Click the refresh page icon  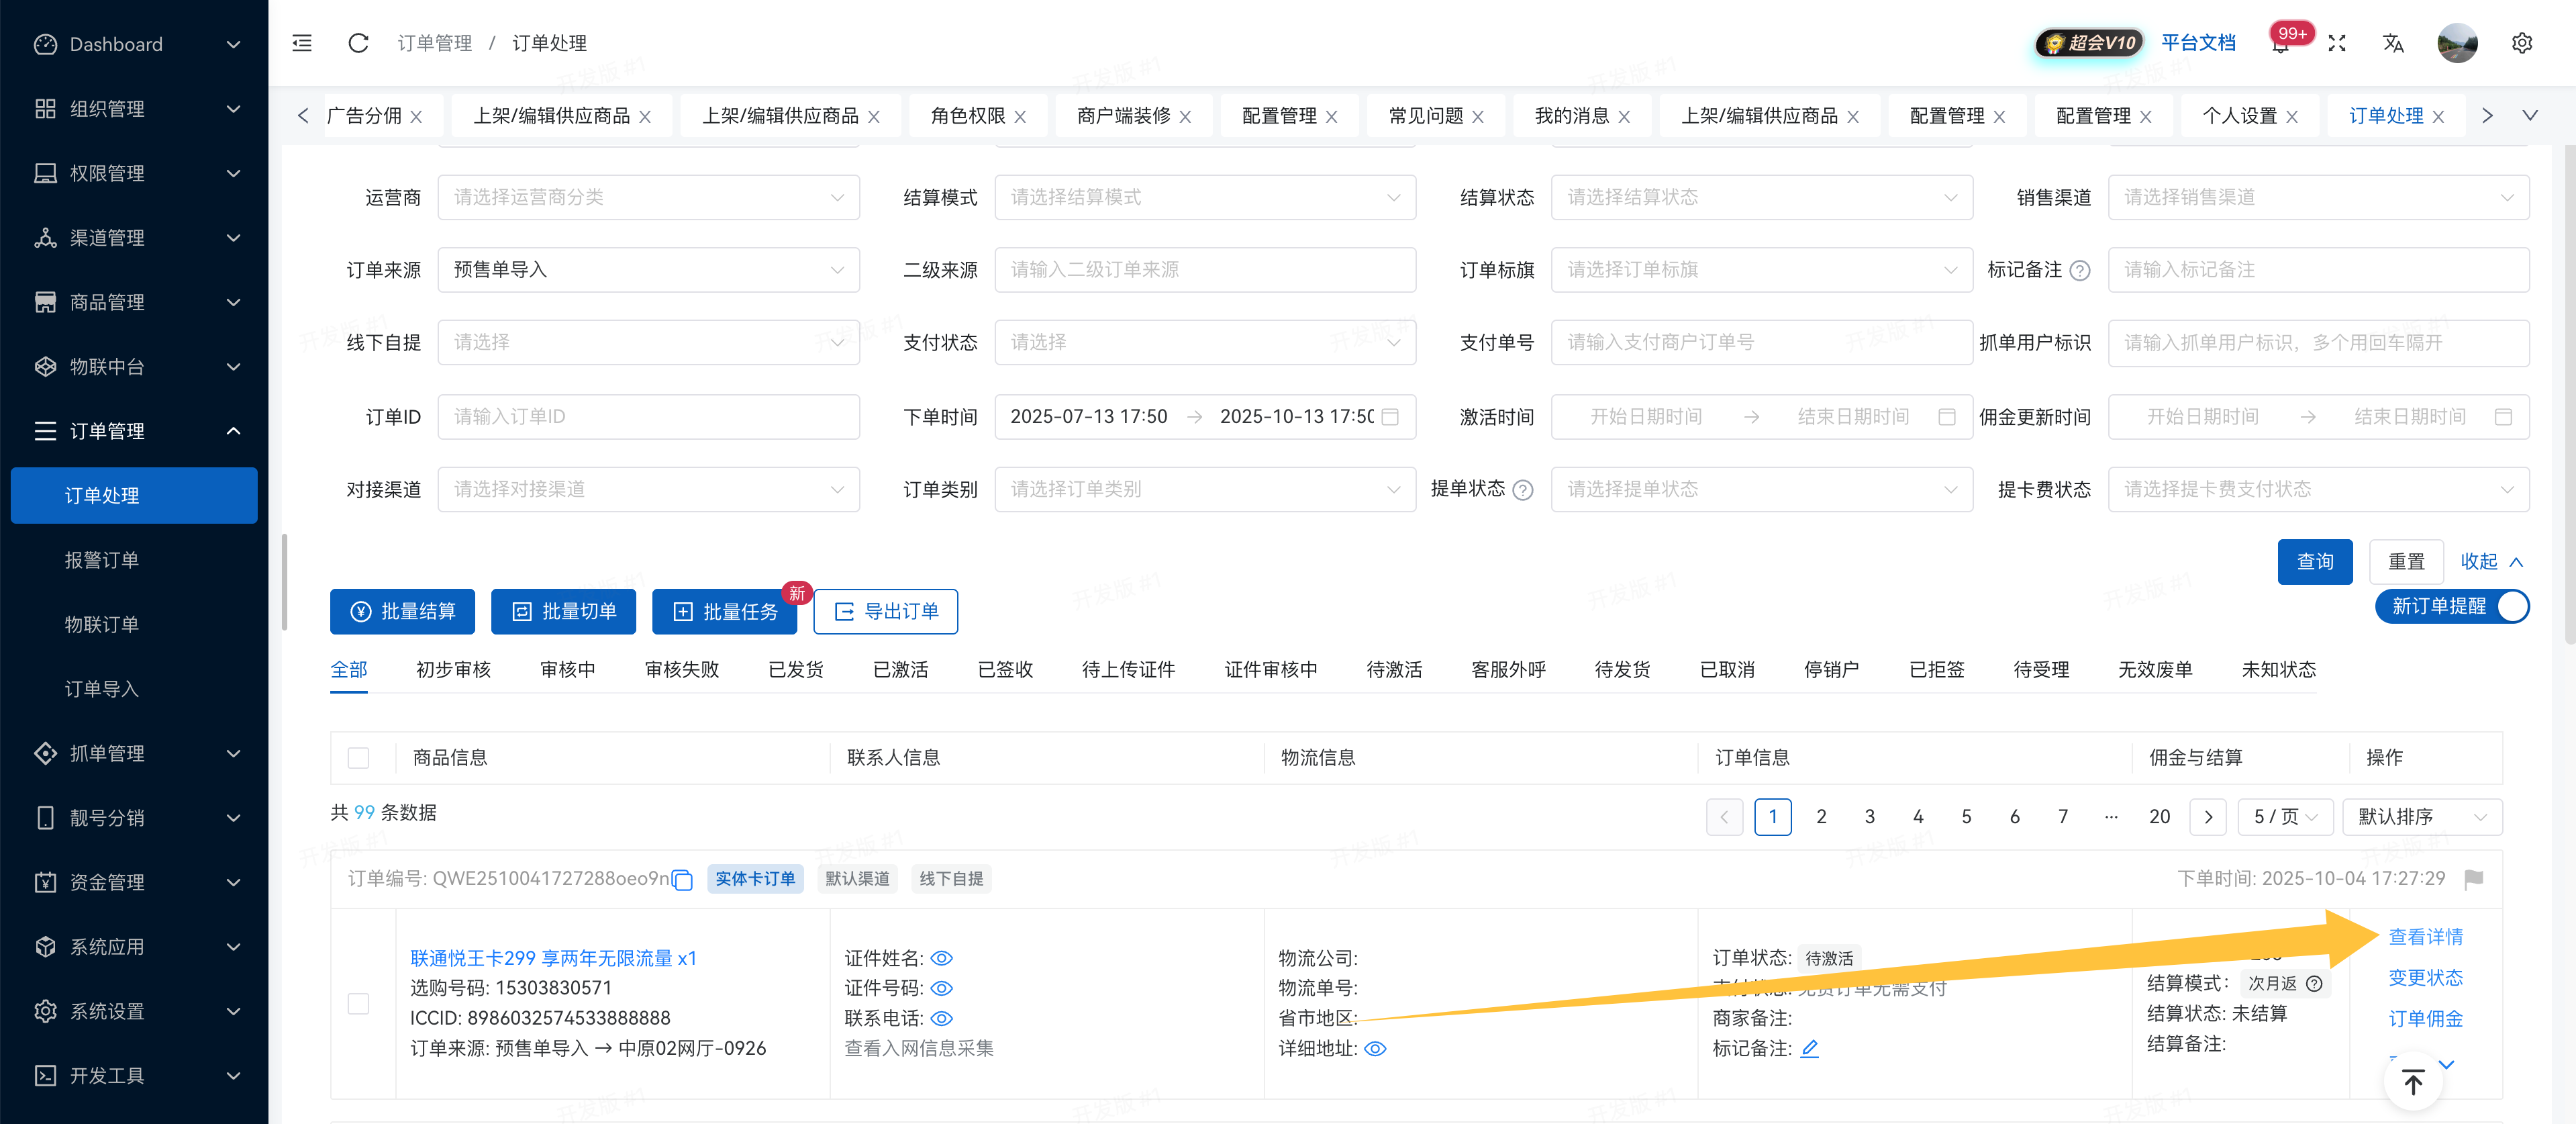[358, 43]
